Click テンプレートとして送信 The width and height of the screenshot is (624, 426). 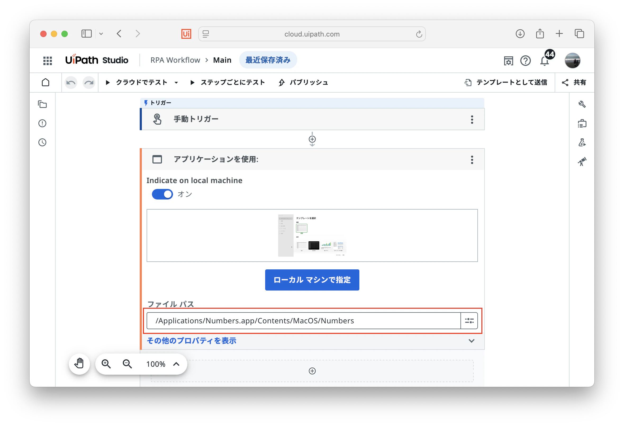pos(506,82)
